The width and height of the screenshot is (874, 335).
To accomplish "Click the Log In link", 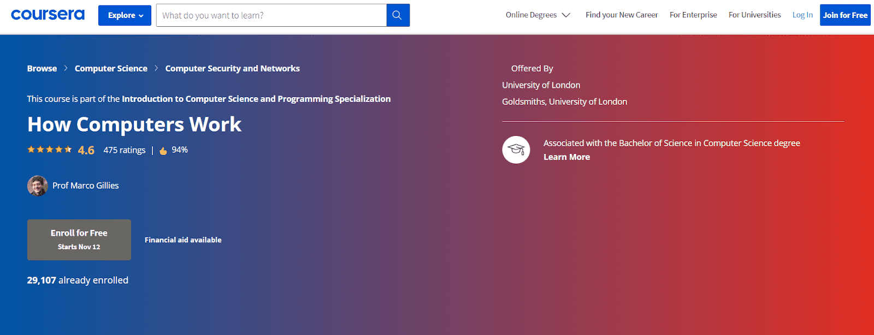I will click(802, 15).
